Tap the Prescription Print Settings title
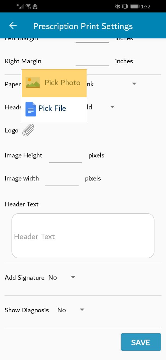 click(x=83, y=26)
